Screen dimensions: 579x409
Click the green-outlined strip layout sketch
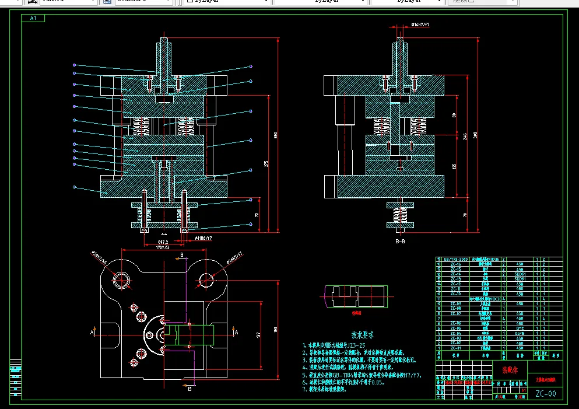(356, 296)
